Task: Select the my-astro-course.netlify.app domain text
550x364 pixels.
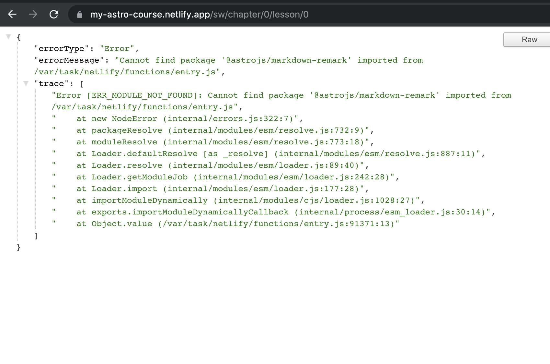Action: (148, 14)
